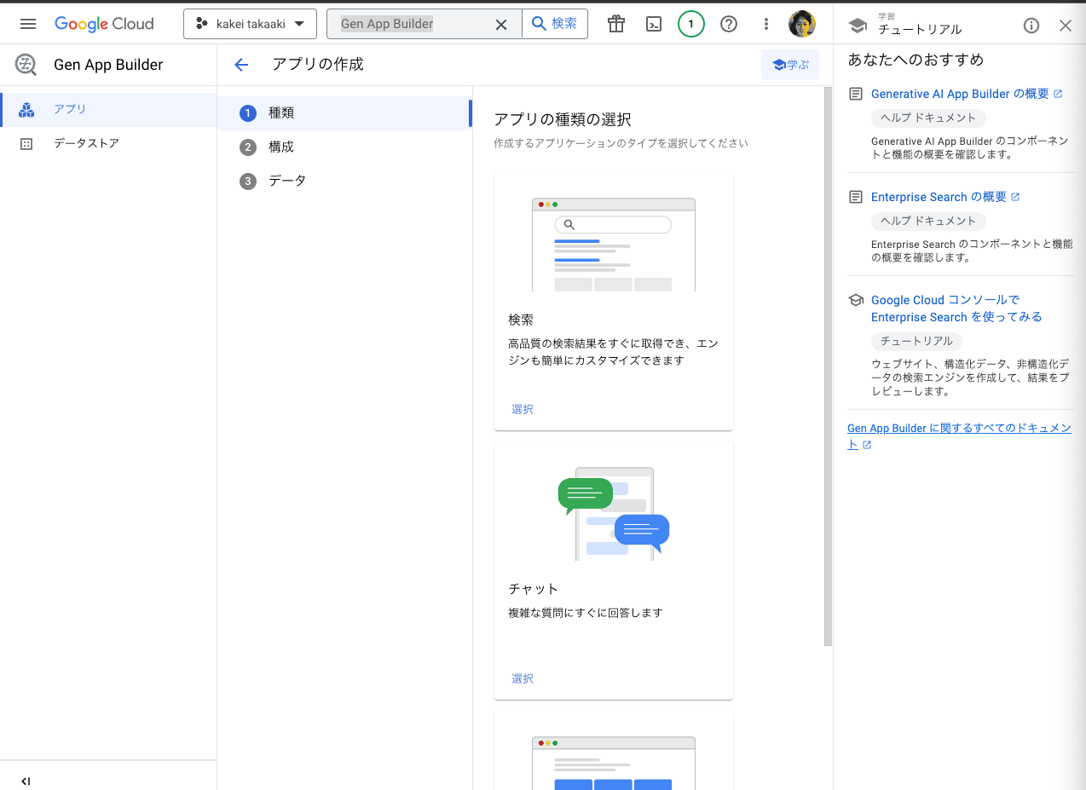Clear the search box with the X icon
Screen dimensions: 1086x790
(501, 25)
